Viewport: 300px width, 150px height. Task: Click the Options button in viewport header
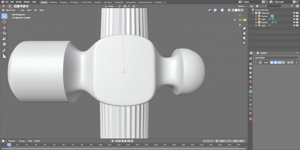[x=242, y=6]
